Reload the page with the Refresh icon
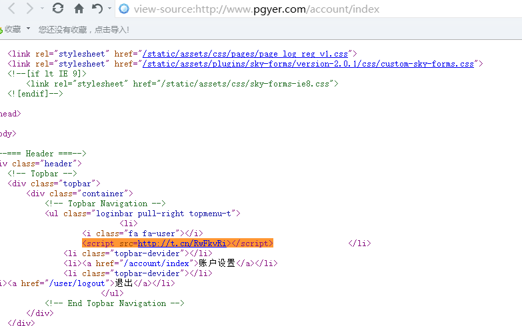This screenshot has width=522, height=326. pos(58,8)
